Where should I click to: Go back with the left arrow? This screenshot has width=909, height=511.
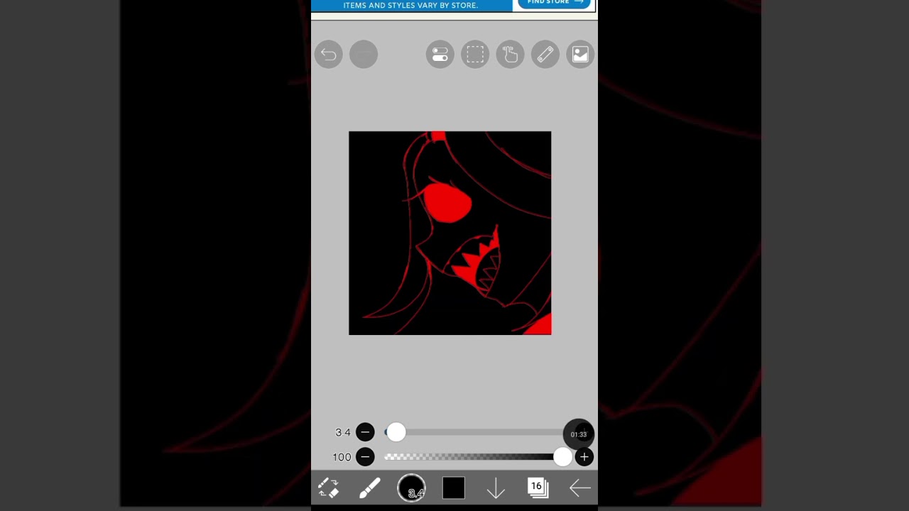580,488
